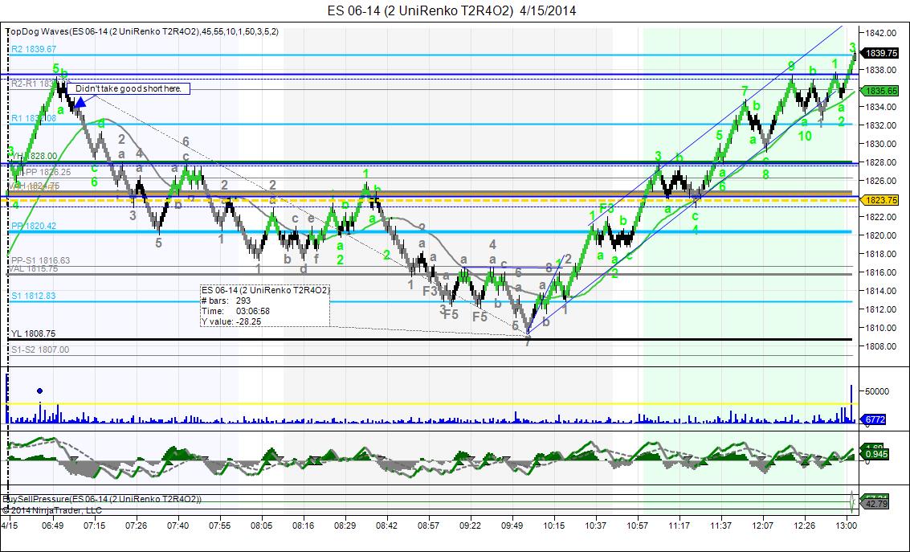Viewport: 910px width, 552px height.
Task: Select the PP-S1 1816.63 label
Action: 41,260
